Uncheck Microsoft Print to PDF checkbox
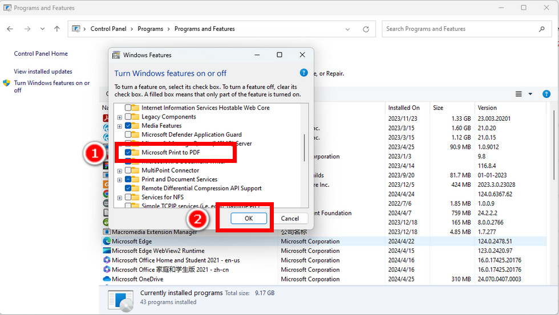Screen dimensions: 559x315 pos(128,152)
